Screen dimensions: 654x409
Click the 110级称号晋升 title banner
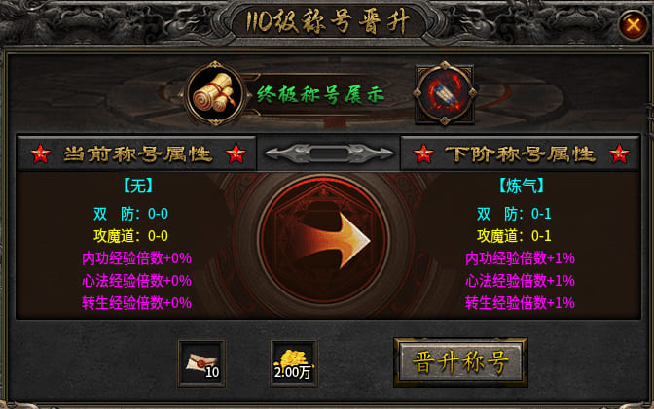click(x=328, y=21)
